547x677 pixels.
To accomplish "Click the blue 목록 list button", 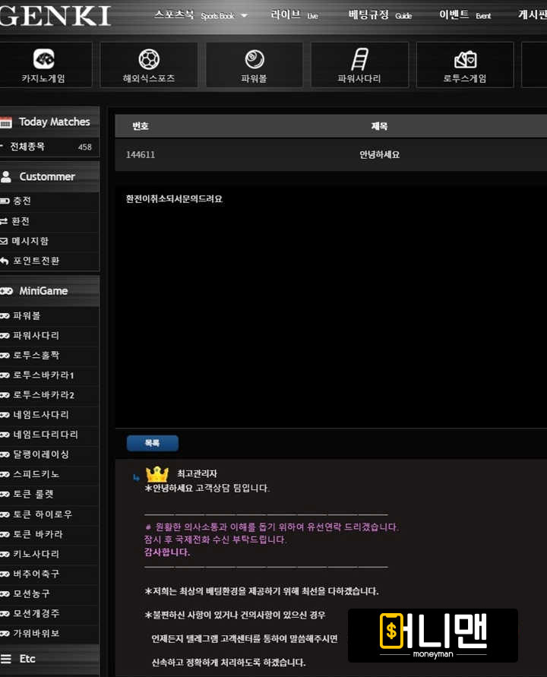I will 152,443.
